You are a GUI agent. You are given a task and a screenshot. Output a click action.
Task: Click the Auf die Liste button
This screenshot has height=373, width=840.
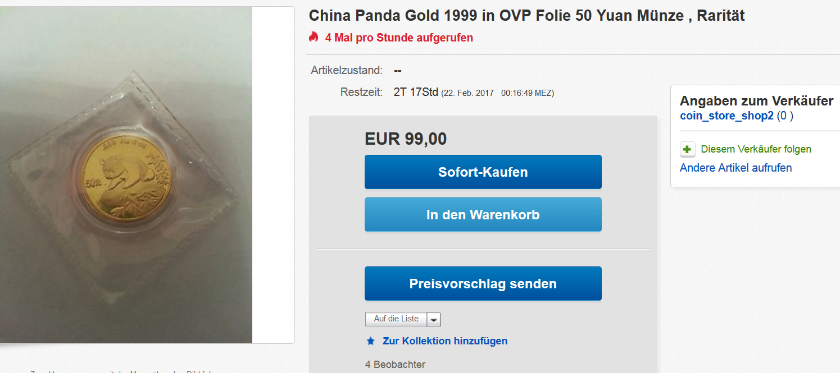click(396, 319)
